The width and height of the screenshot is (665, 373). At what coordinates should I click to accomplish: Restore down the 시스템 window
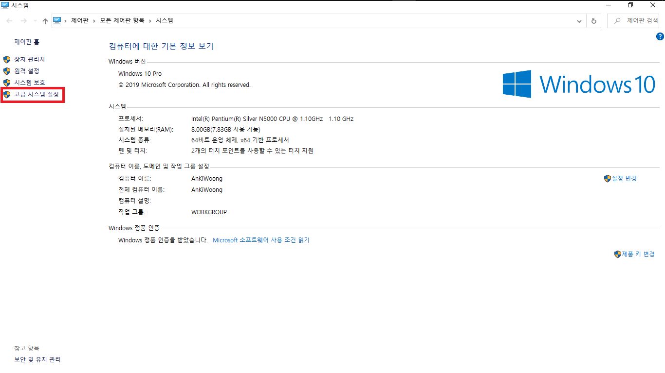click(630, 5)
